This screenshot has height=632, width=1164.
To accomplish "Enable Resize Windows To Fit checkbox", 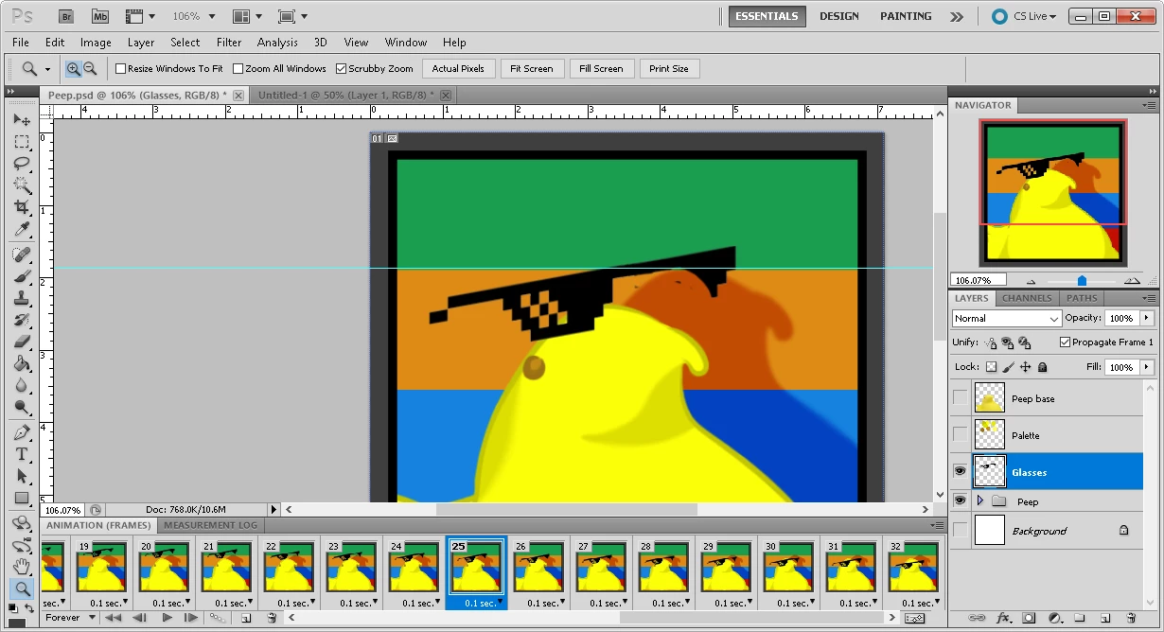I will (120, 69).
